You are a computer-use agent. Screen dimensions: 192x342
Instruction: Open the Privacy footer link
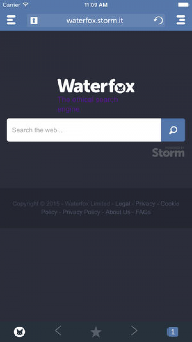145,204
